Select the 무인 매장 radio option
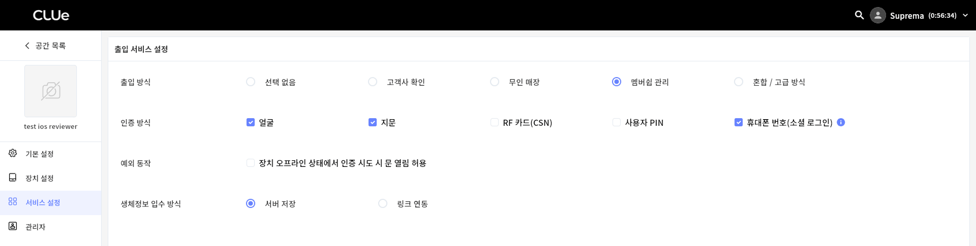Screen dimensions: 976x246 (495, 82)
